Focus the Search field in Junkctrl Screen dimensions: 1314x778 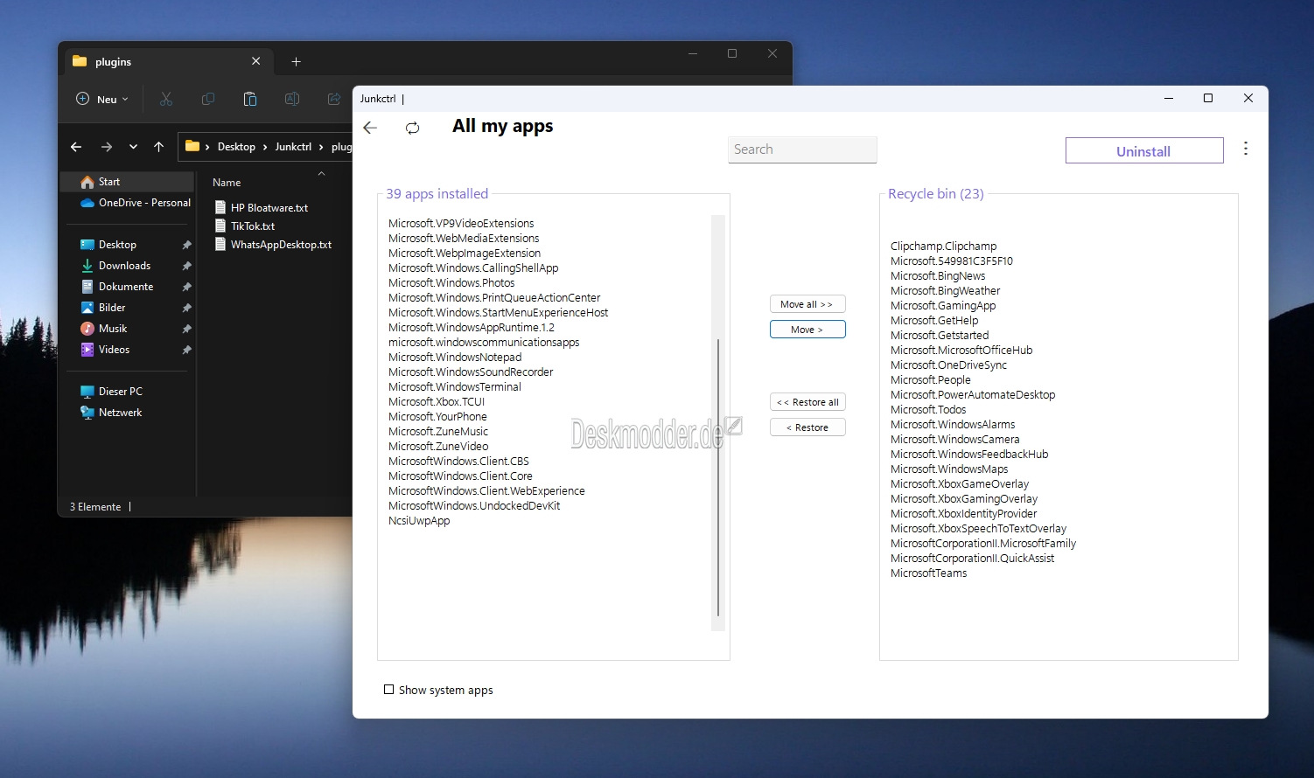(802, 149)
